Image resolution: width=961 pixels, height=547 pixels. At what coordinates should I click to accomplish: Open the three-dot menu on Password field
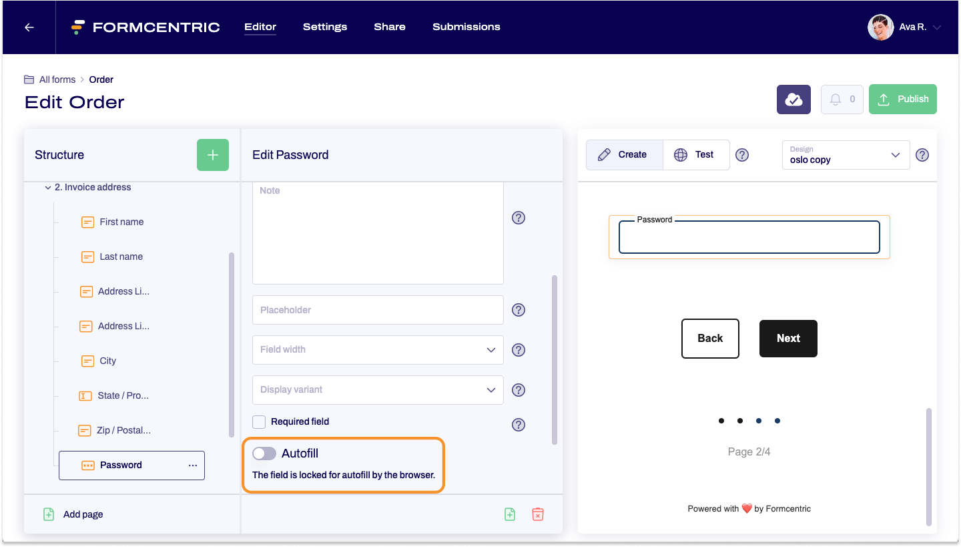click(193, 466)
